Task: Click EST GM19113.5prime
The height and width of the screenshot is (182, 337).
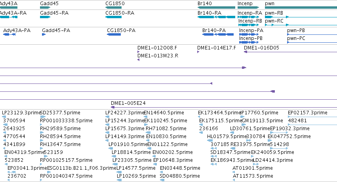Action: point(263,121)
